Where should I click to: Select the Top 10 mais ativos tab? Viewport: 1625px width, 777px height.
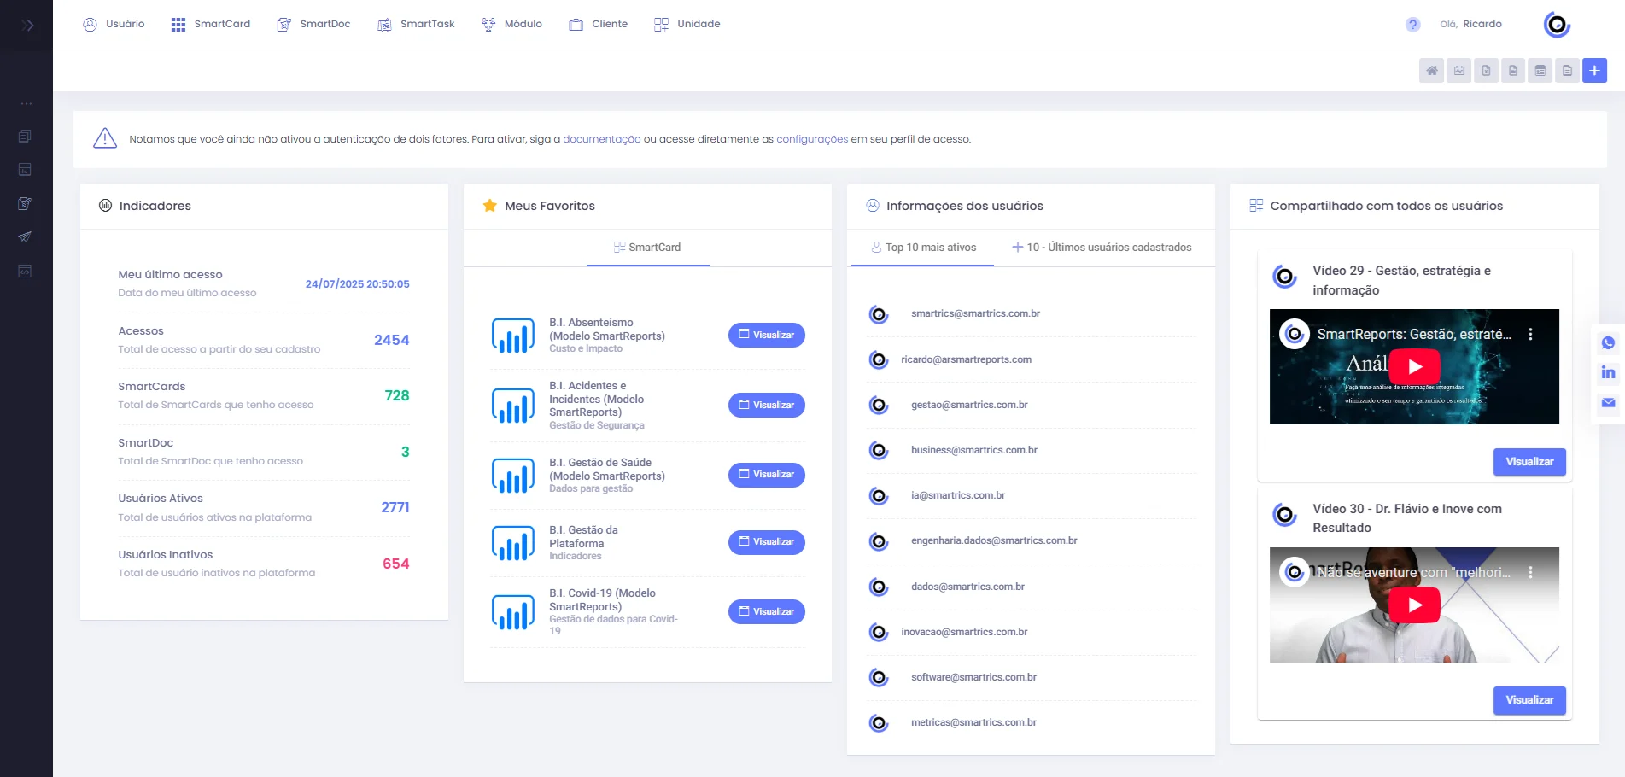[923, 248]
